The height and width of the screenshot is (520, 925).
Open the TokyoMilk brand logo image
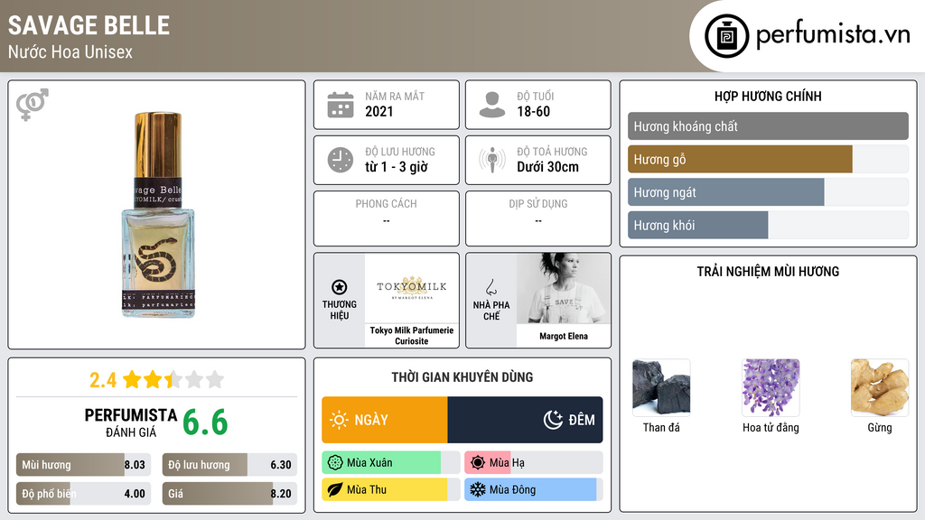(412, 288)
